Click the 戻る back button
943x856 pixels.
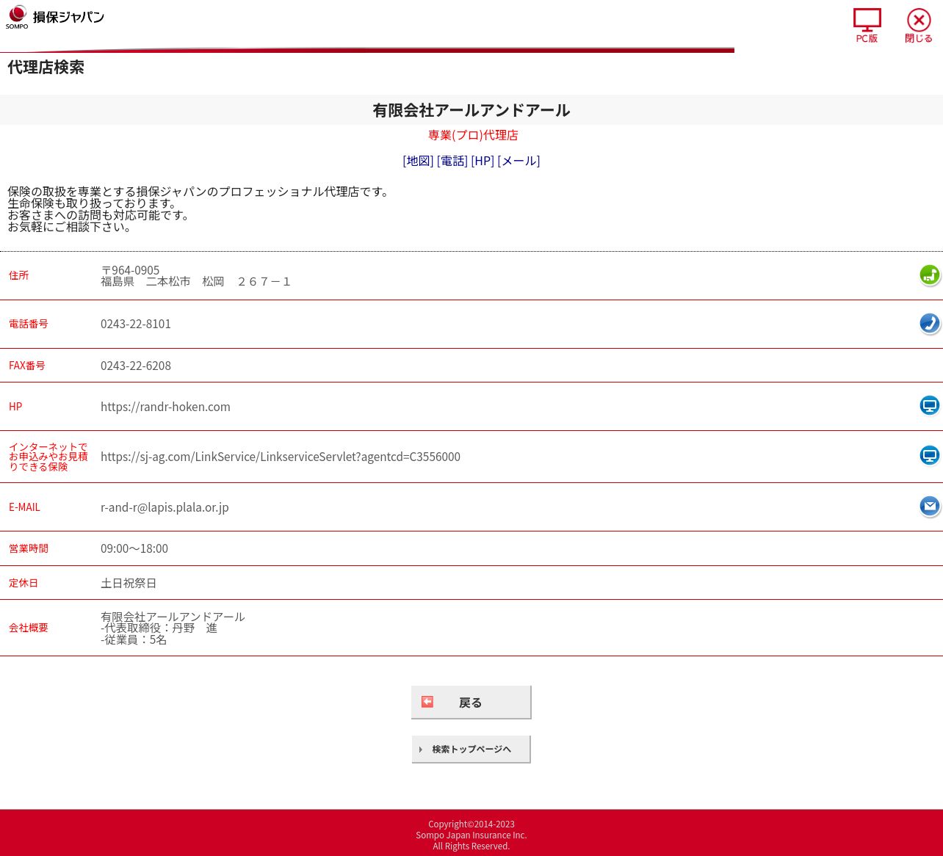(471, 703)
